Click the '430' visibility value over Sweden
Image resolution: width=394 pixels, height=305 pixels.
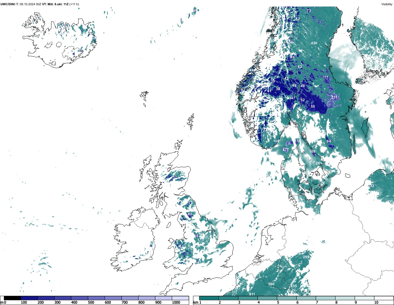314,43
